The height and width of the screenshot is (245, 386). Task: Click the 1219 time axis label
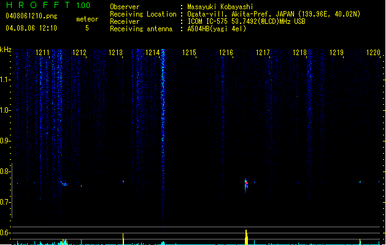click(x=336, y=53)
